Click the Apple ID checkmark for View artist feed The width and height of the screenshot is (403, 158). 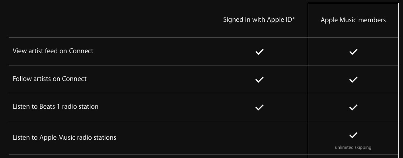coord(259,52)
